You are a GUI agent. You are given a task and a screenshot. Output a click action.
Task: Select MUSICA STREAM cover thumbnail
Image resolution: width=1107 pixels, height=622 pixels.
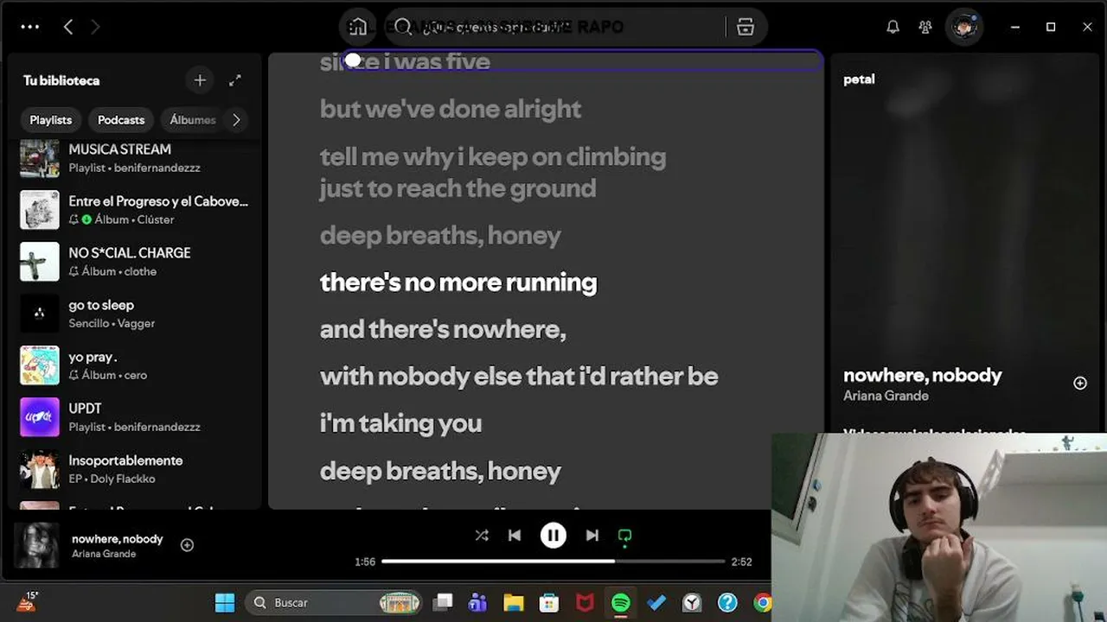pos(40,159)
